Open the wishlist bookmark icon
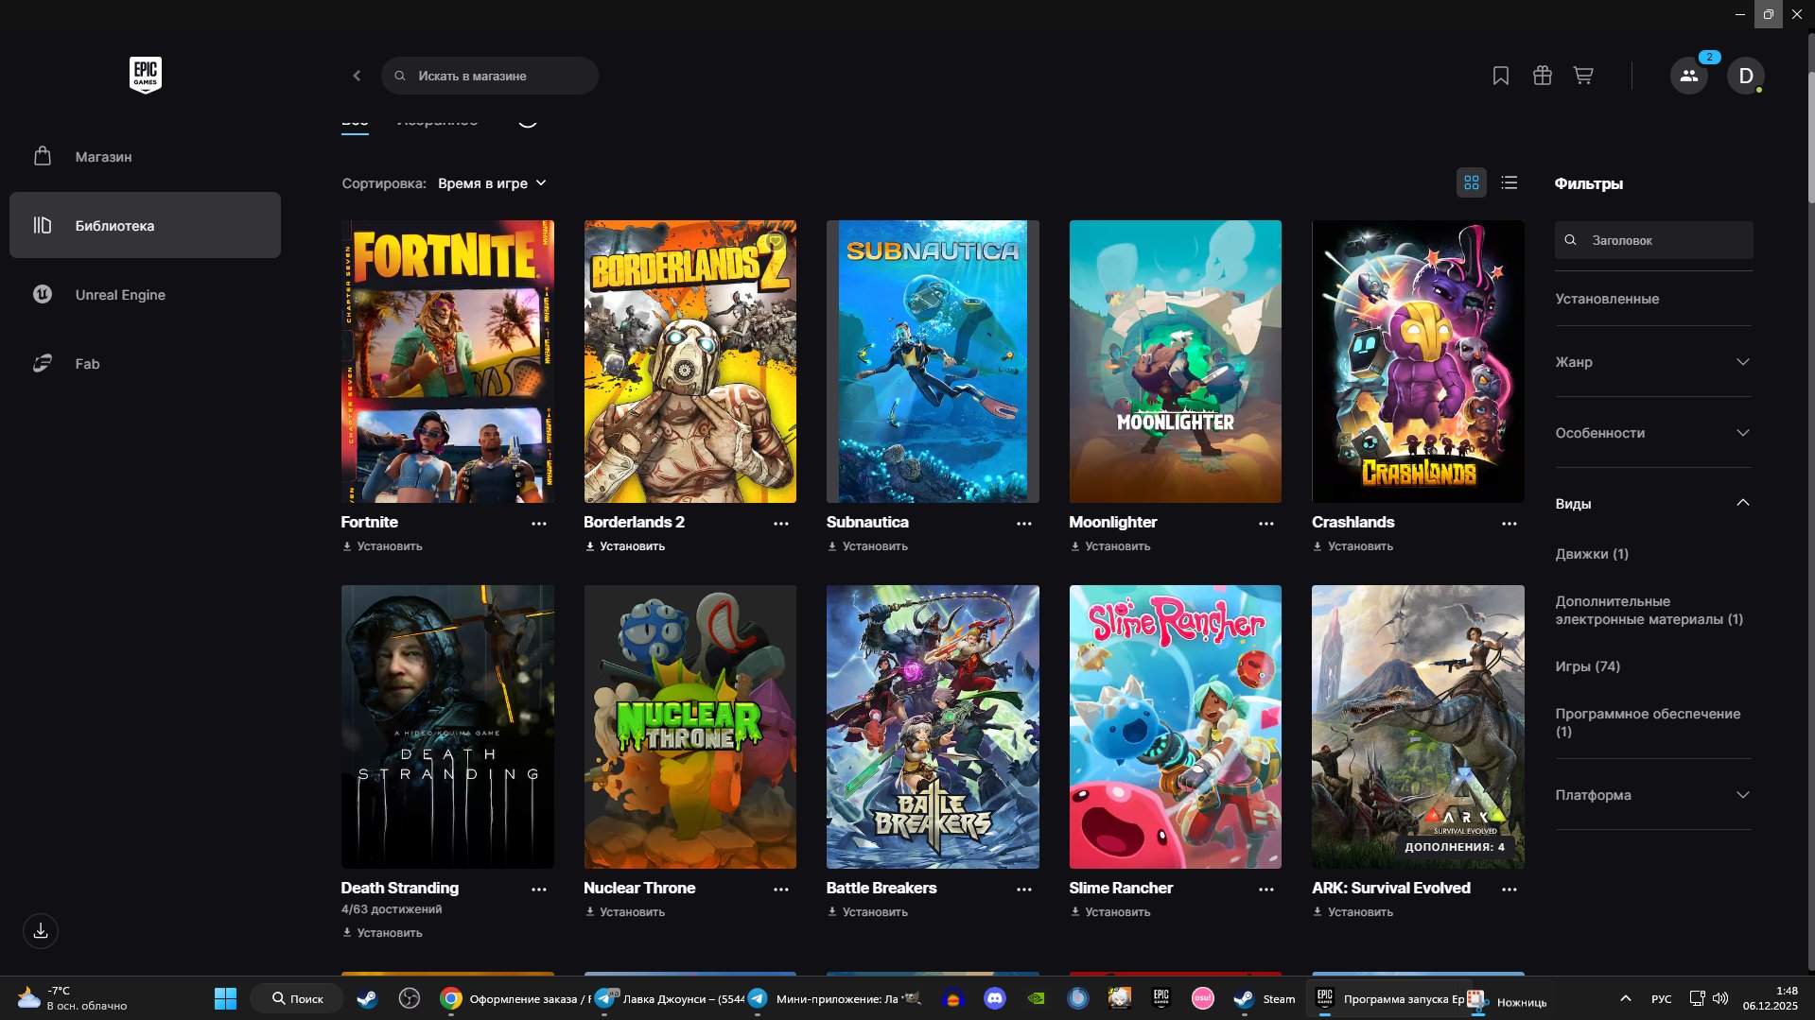1815x1020 pixels. (x=1500, y=76)
